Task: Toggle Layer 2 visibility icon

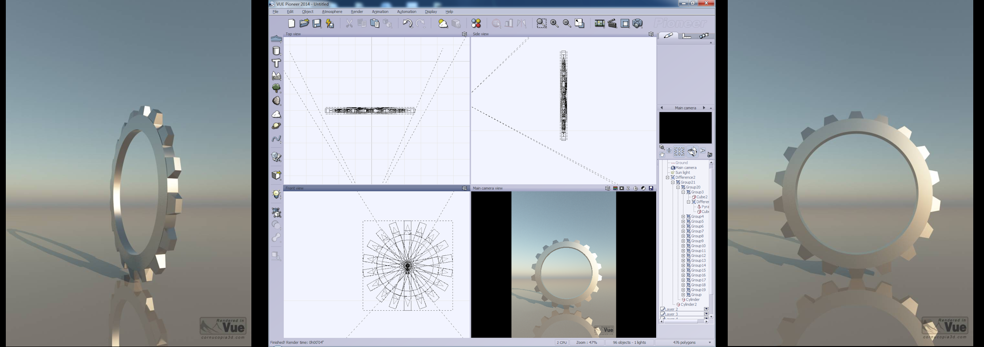Action: point(706,309)
